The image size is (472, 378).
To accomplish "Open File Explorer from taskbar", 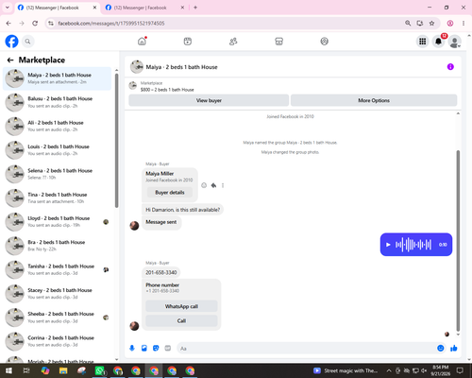I will point(63,370).
